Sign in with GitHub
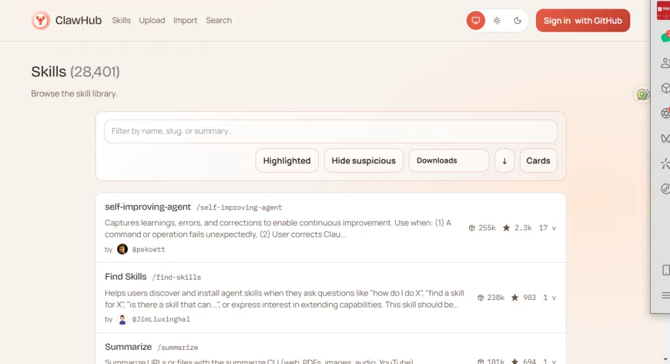This screenshot has width=670, height=364. (583, 20)
